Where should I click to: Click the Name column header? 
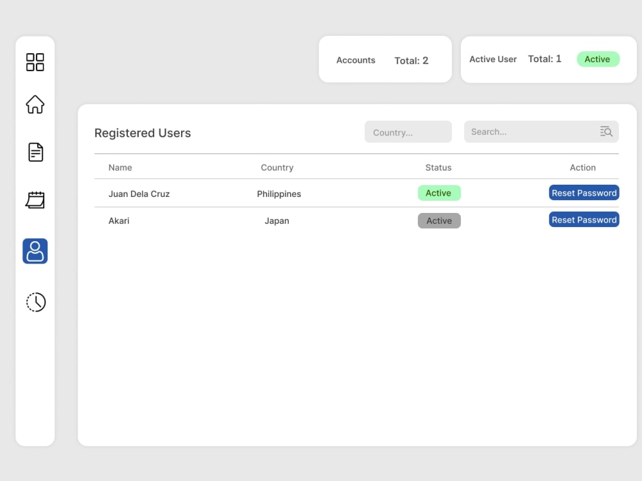[120, 167]
